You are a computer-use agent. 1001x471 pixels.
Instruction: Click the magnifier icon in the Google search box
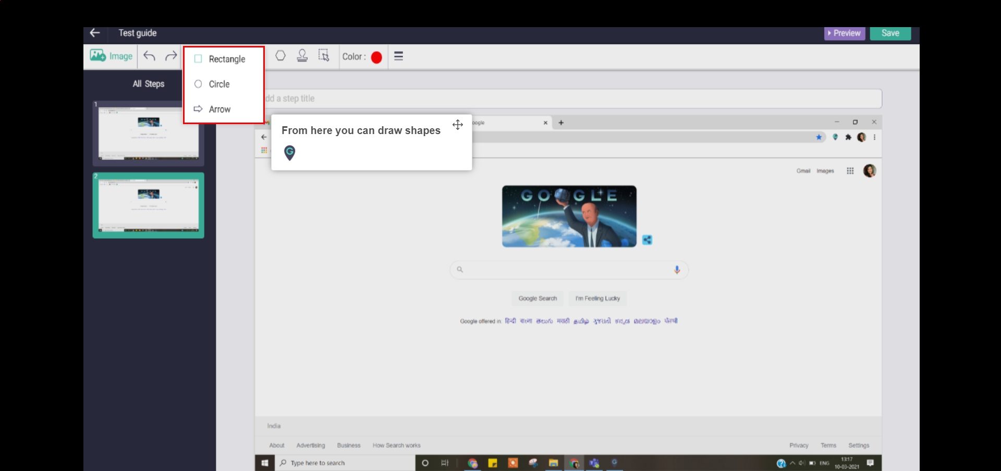click(460, 270)
